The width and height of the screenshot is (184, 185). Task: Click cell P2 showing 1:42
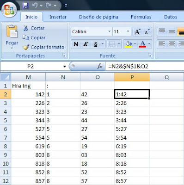pos(132,94)
